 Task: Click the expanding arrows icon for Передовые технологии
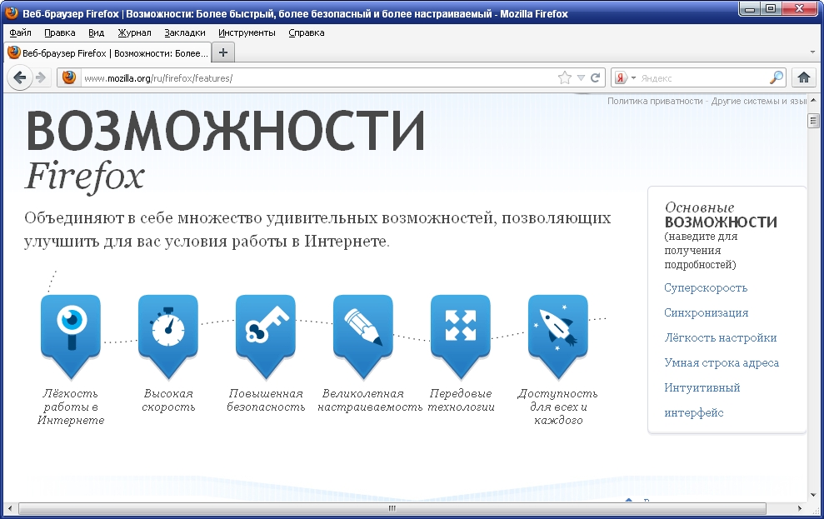pyautogui.click(x=461, y=337)
